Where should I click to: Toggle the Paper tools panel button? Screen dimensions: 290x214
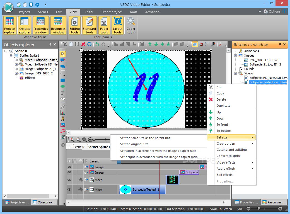(104, 25)
